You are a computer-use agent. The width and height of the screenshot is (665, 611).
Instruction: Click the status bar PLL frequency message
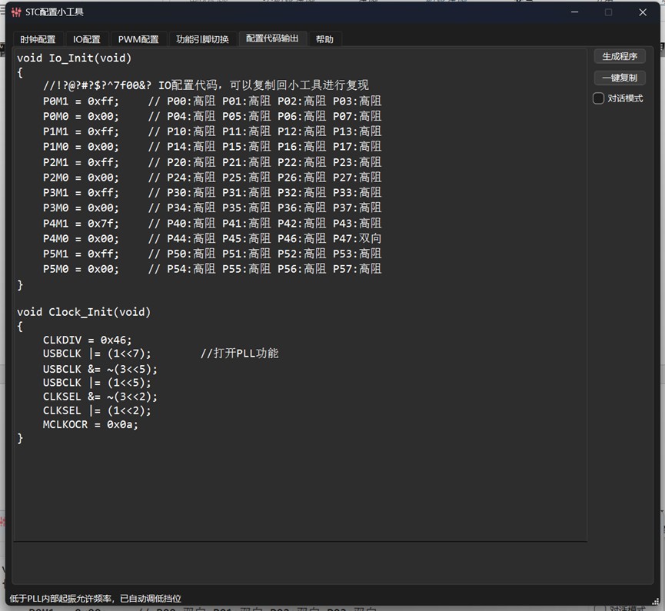(95, 598)
